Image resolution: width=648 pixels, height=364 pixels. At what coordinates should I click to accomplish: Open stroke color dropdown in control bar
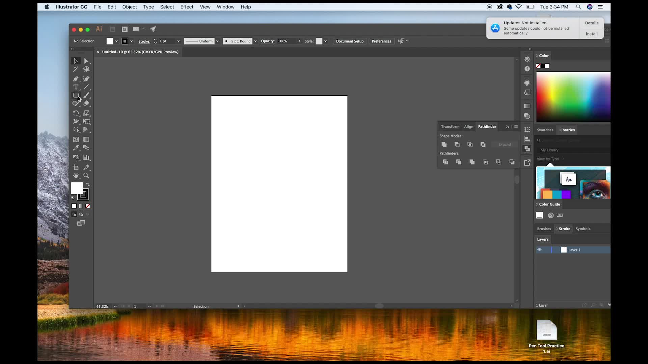[132, 41]
